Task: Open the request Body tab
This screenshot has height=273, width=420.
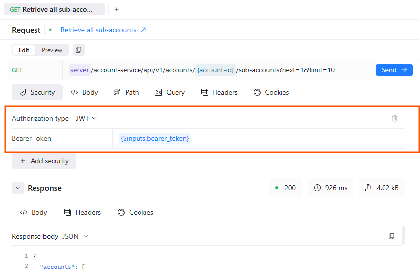Action: coord(84,92)
